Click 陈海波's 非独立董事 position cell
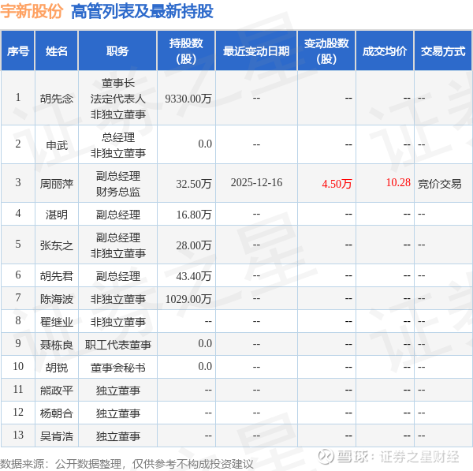Image resolution: width=473 pixels, height=471 pixels. click(118, 299)
